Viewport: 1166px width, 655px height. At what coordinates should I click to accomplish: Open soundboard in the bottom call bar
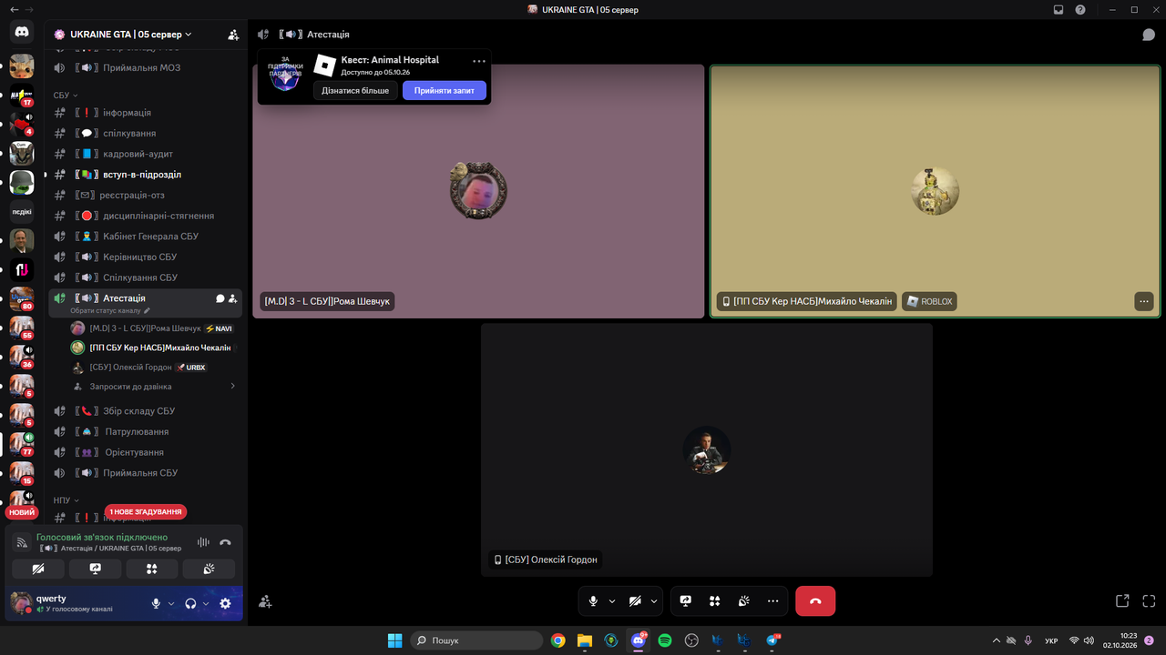[744, 601]
